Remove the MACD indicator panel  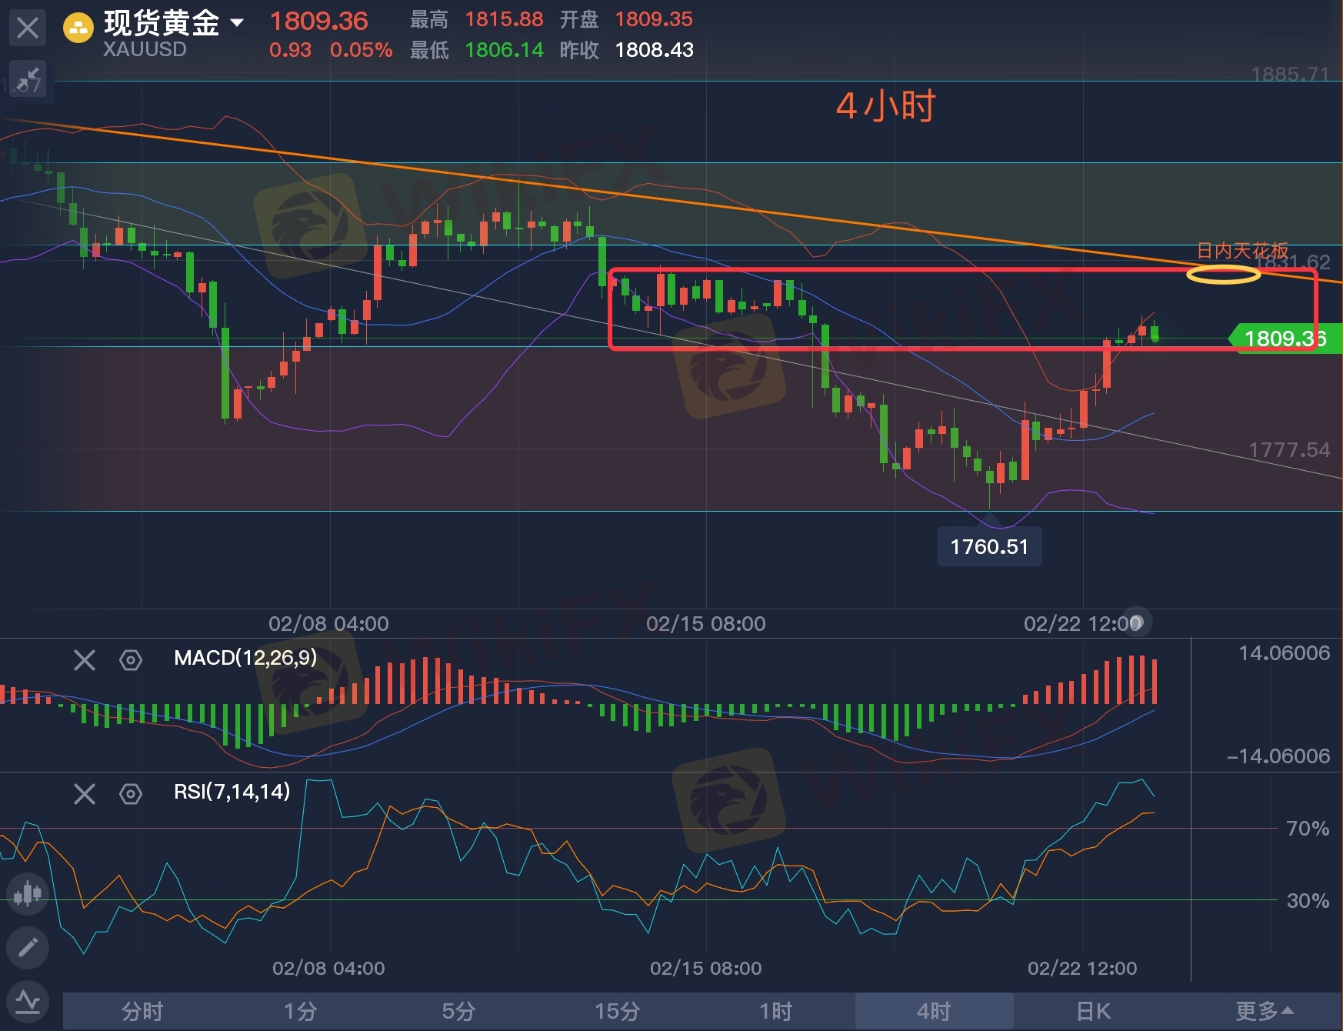pos(85,659)
